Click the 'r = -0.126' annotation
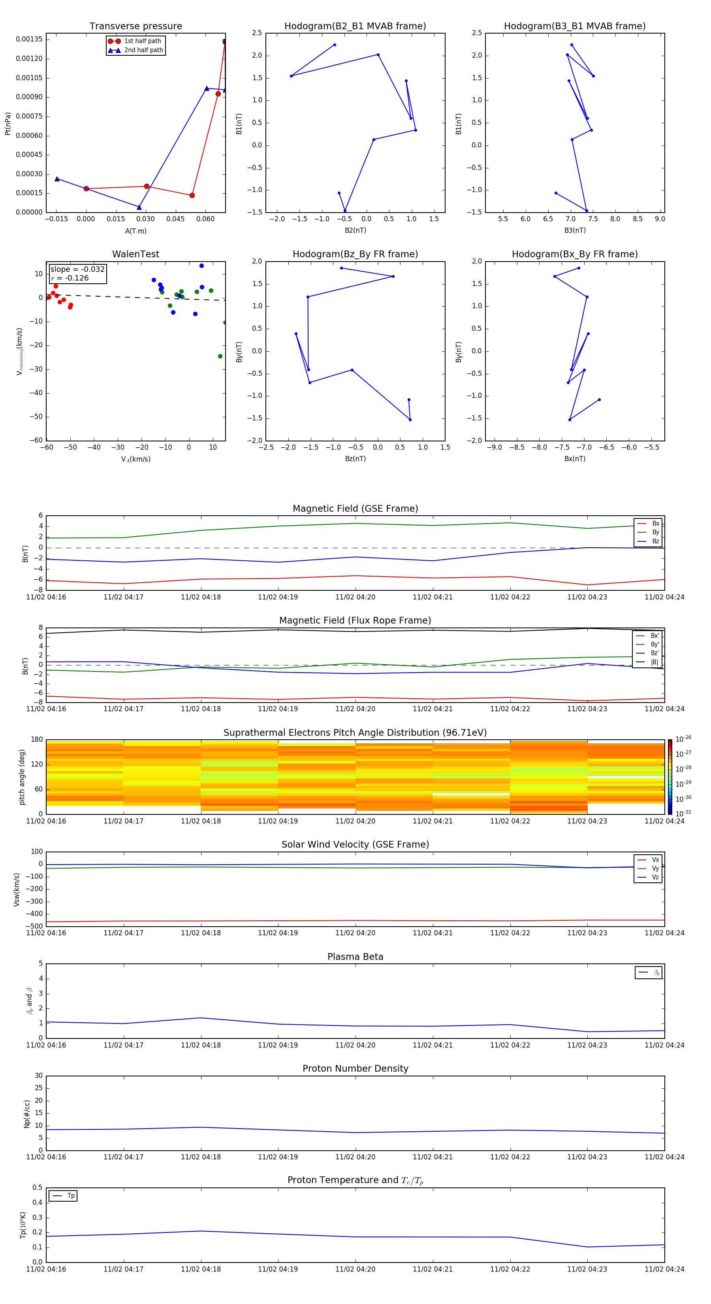Screen dimensions: 711x1304 click(70, 279)
